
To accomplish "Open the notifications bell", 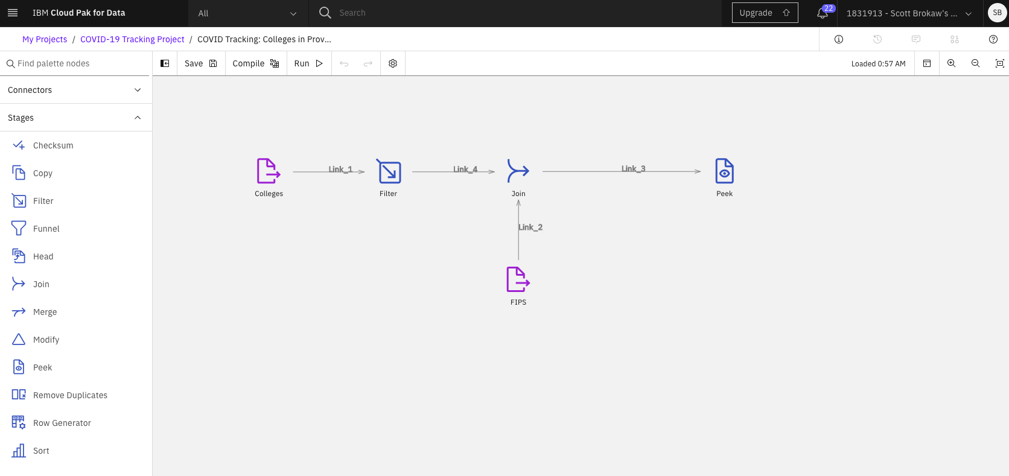I will 823,13.
